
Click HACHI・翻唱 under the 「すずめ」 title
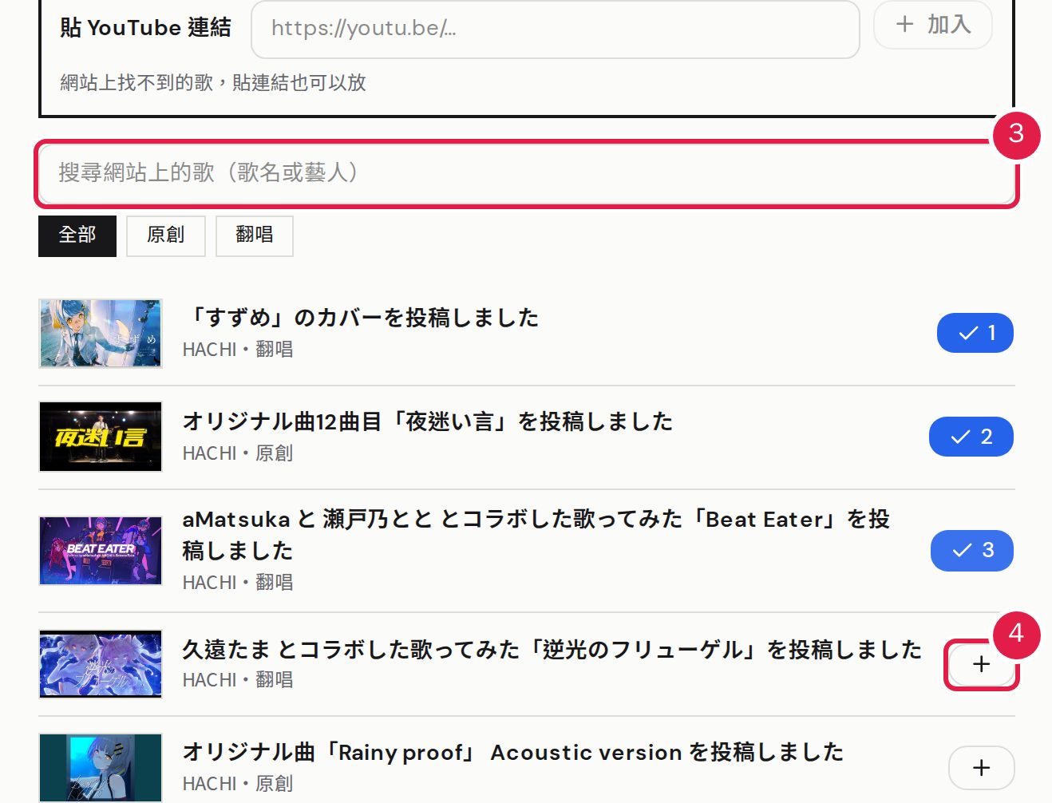click(238, 350)
